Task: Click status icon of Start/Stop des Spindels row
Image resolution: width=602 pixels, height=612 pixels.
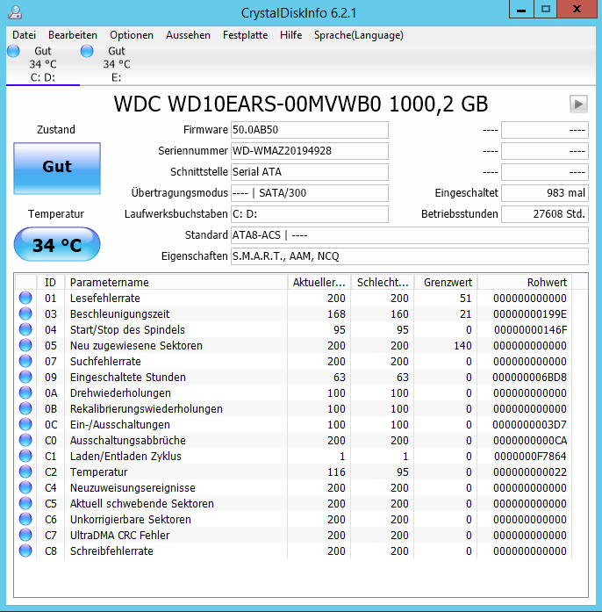Action: (x=25, y=329)
